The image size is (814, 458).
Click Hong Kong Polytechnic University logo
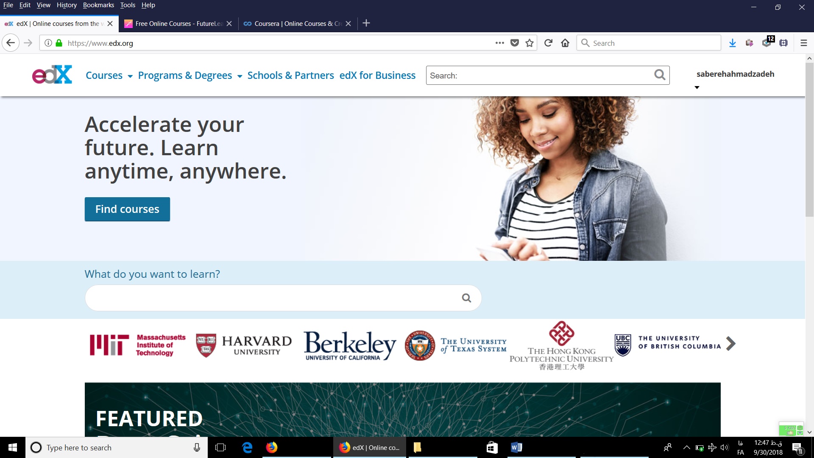pyautogui.click(x=561, y=346)
